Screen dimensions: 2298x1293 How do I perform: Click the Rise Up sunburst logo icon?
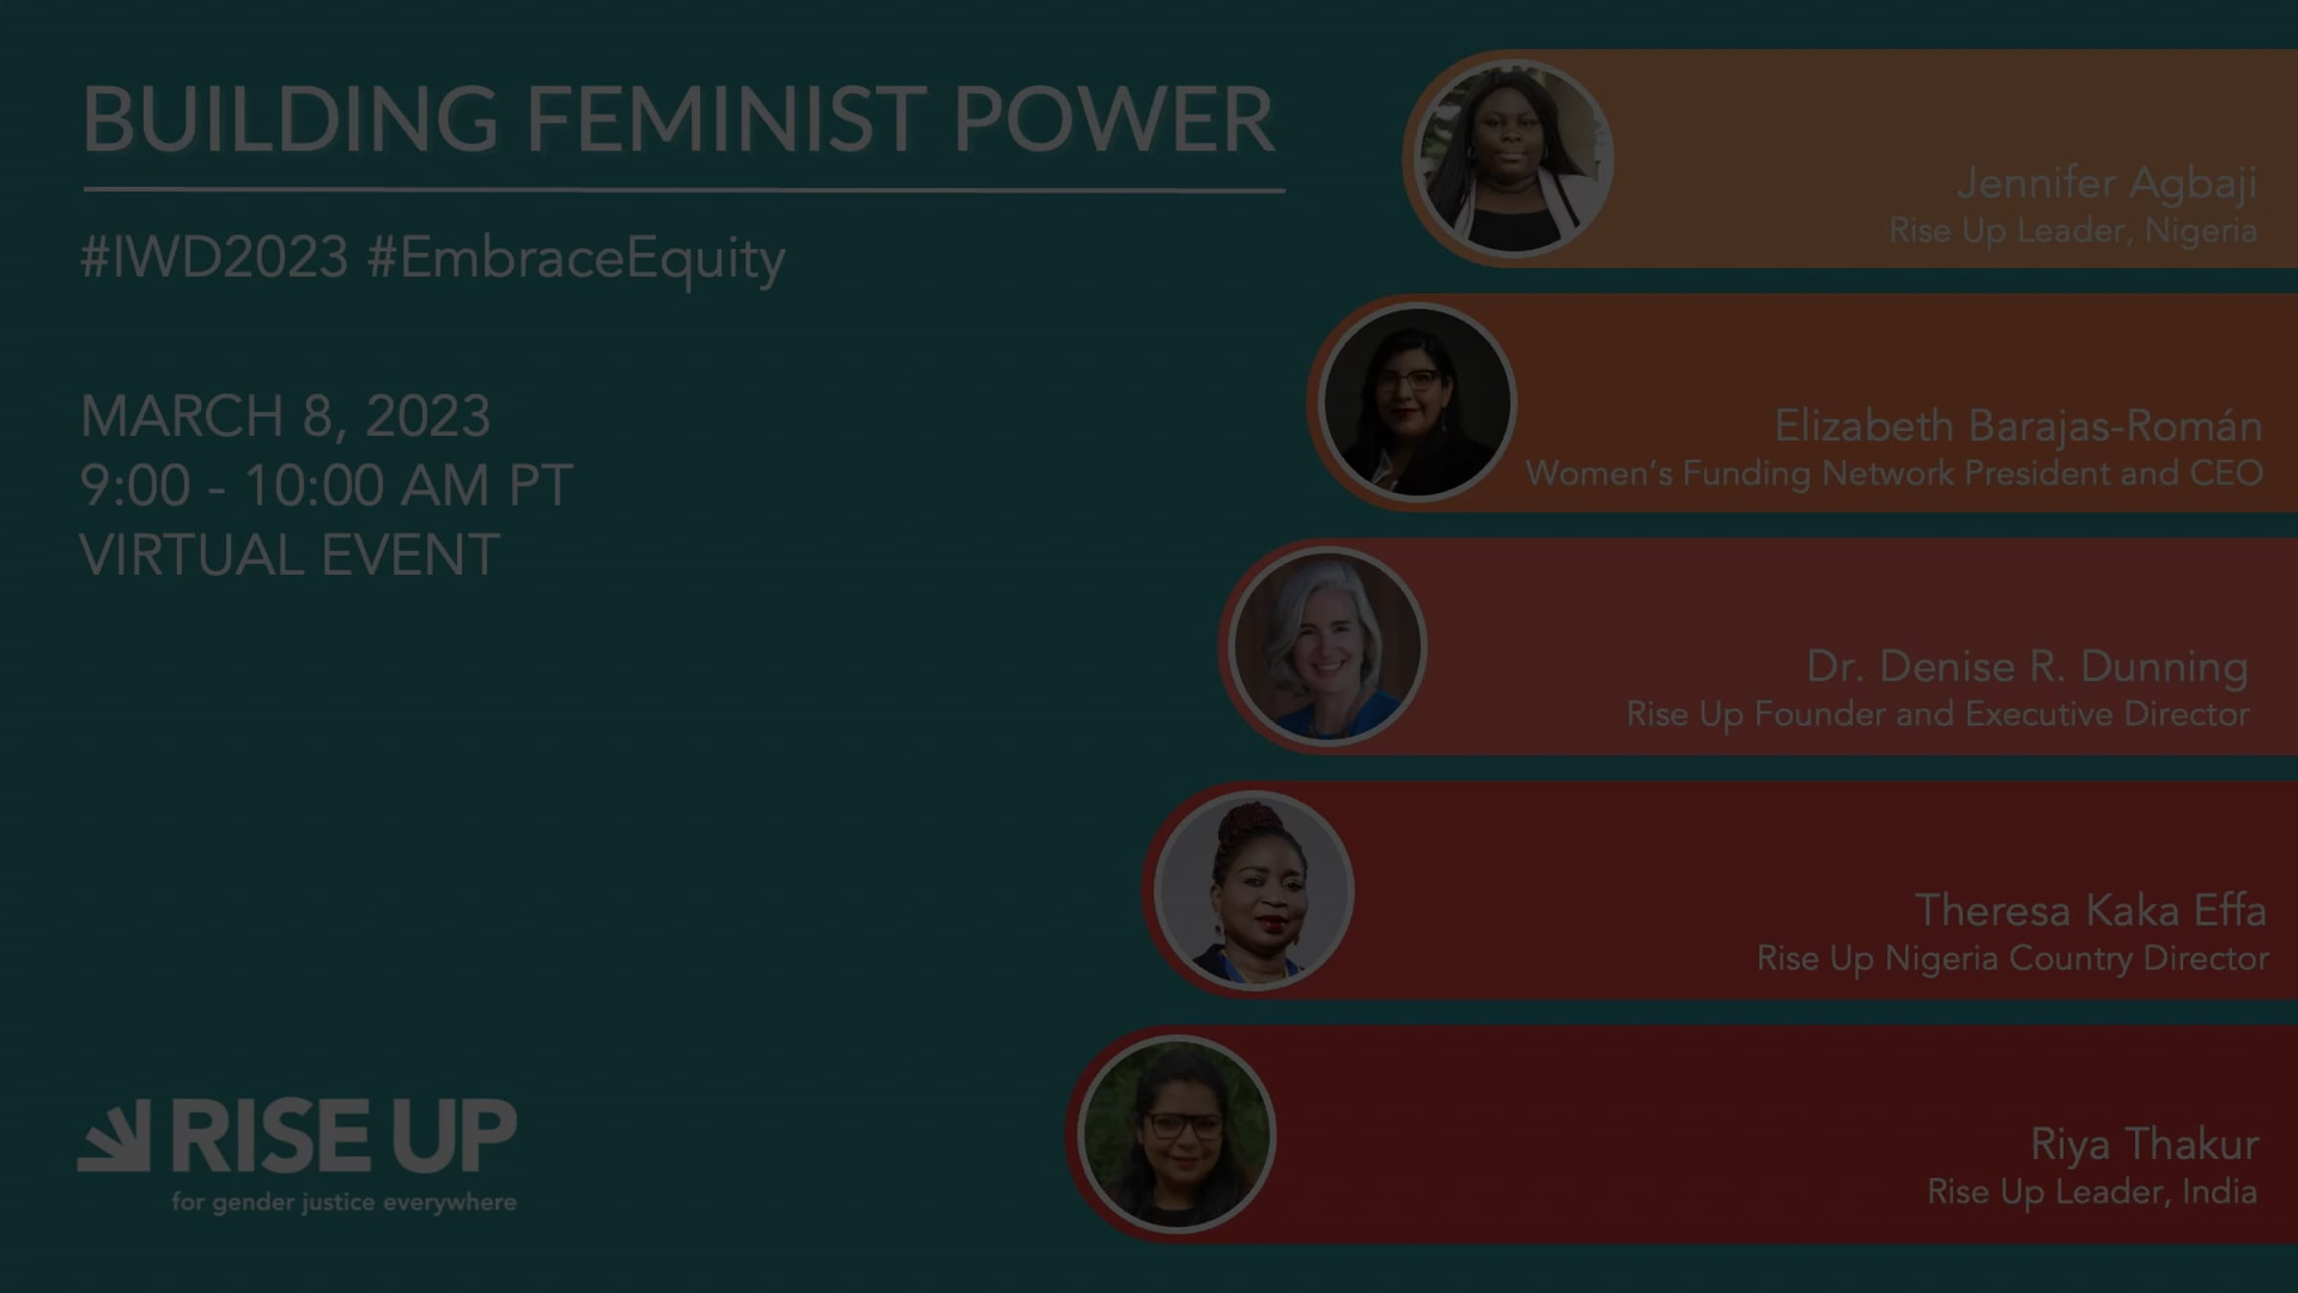pos(114,1135)
